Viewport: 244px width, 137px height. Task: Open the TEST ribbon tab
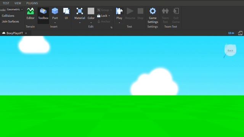[6, 3]
